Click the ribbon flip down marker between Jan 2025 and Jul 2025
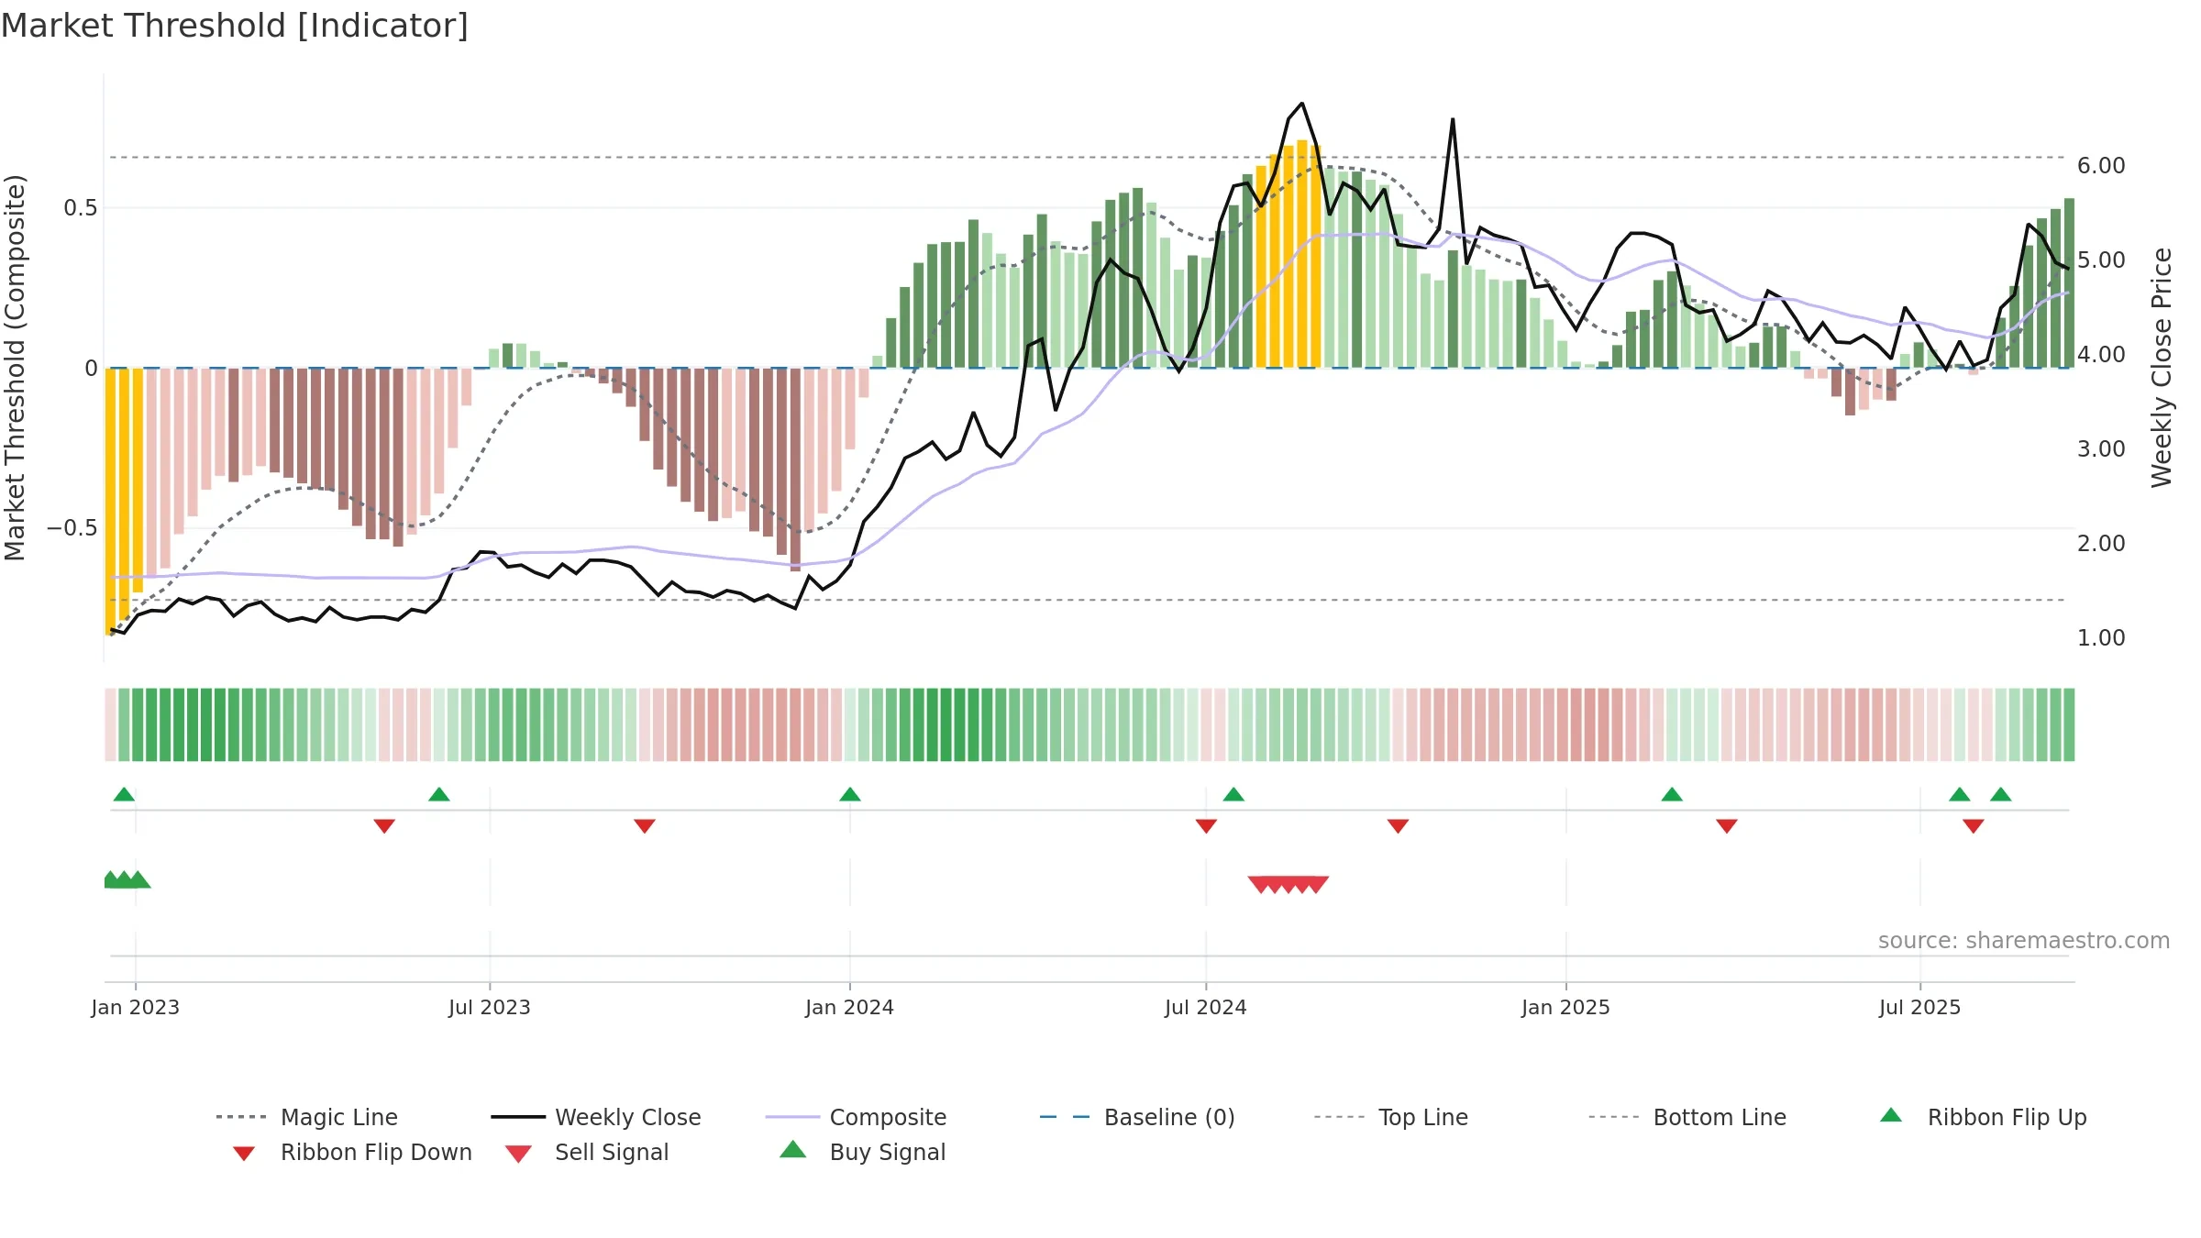 click(1727, 826)
